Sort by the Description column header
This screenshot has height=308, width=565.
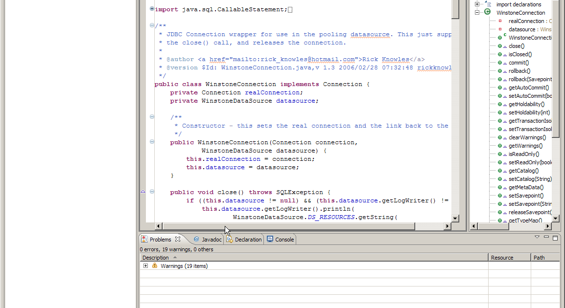[x=314, y=258]
